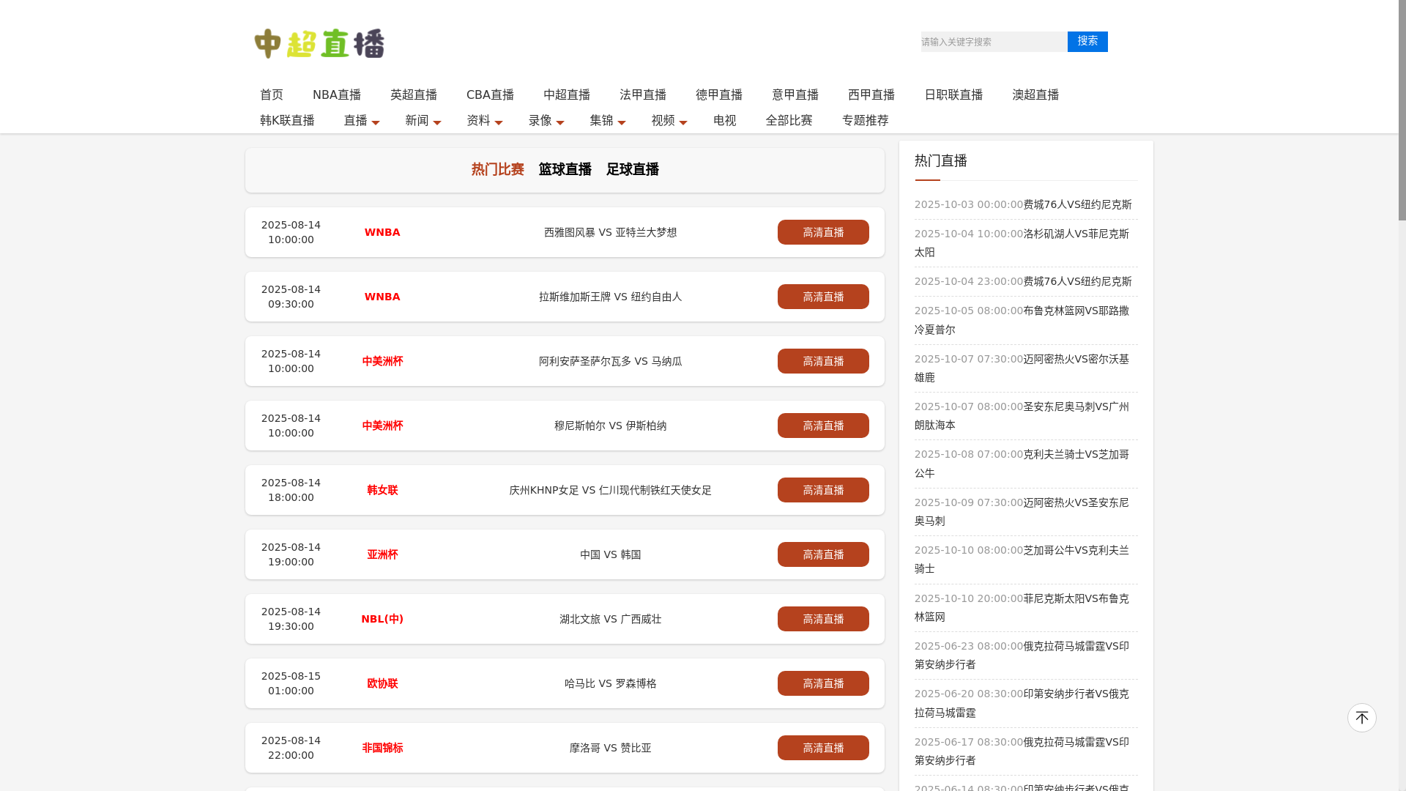Image resolution: width=1406 pixels, height=791 pixels.
Task: Open 2025-06-23 俄克拉荷马城雷霆VS印第安纳步行者 link
Action: [1022, 655]
